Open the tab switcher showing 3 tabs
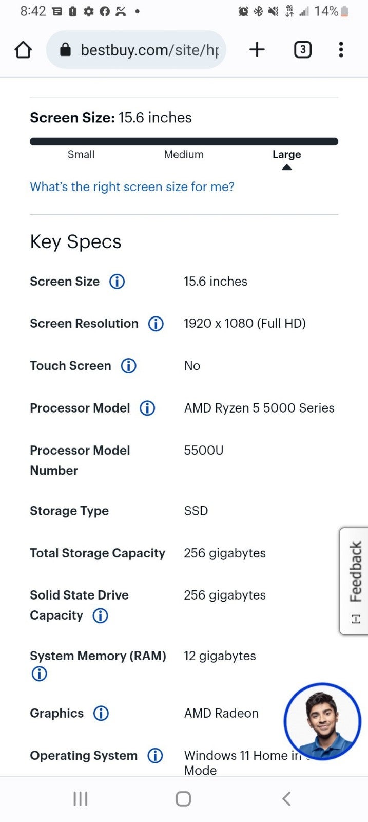 point(303,49)
